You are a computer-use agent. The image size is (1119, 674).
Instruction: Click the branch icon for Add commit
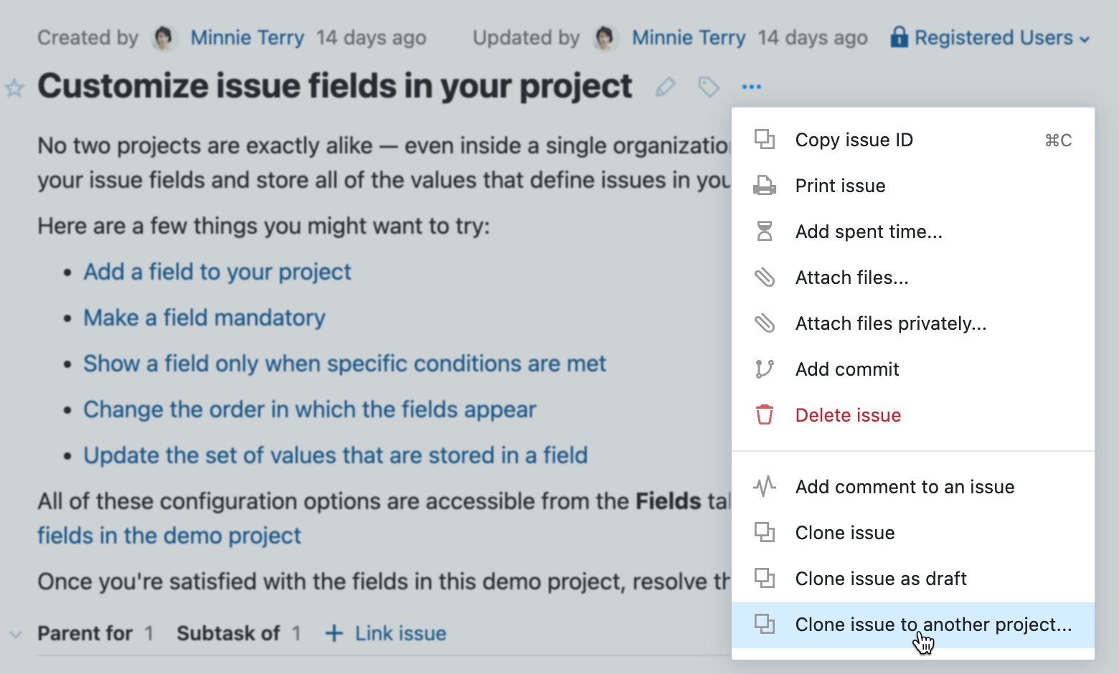click(764, 369)
